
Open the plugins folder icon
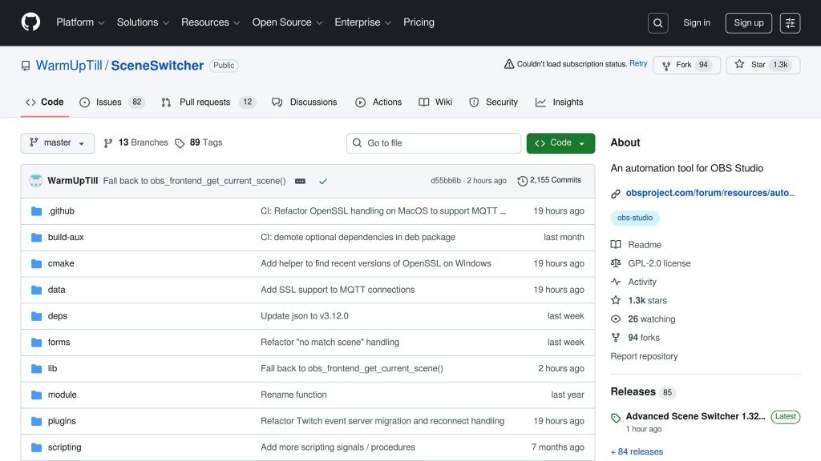pyautogui.click(x=35, y=420)
